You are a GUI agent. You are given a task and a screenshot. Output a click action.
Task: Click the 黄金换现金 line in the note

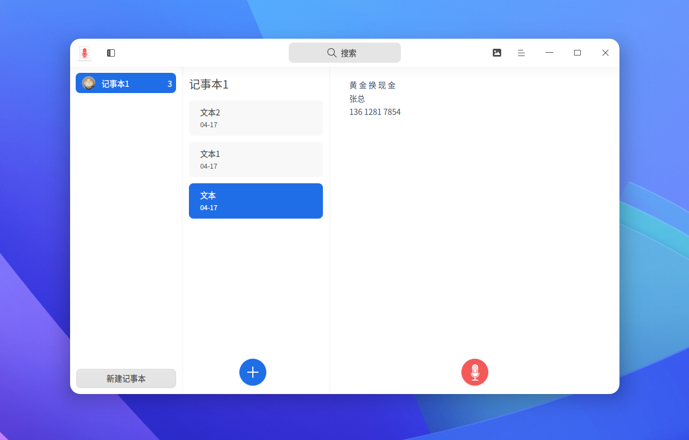(x=372, y=85)
